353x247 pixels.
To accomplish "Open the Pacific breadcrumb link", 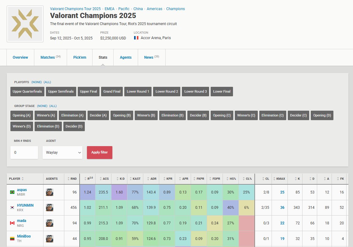I will (x=124, y=9).
